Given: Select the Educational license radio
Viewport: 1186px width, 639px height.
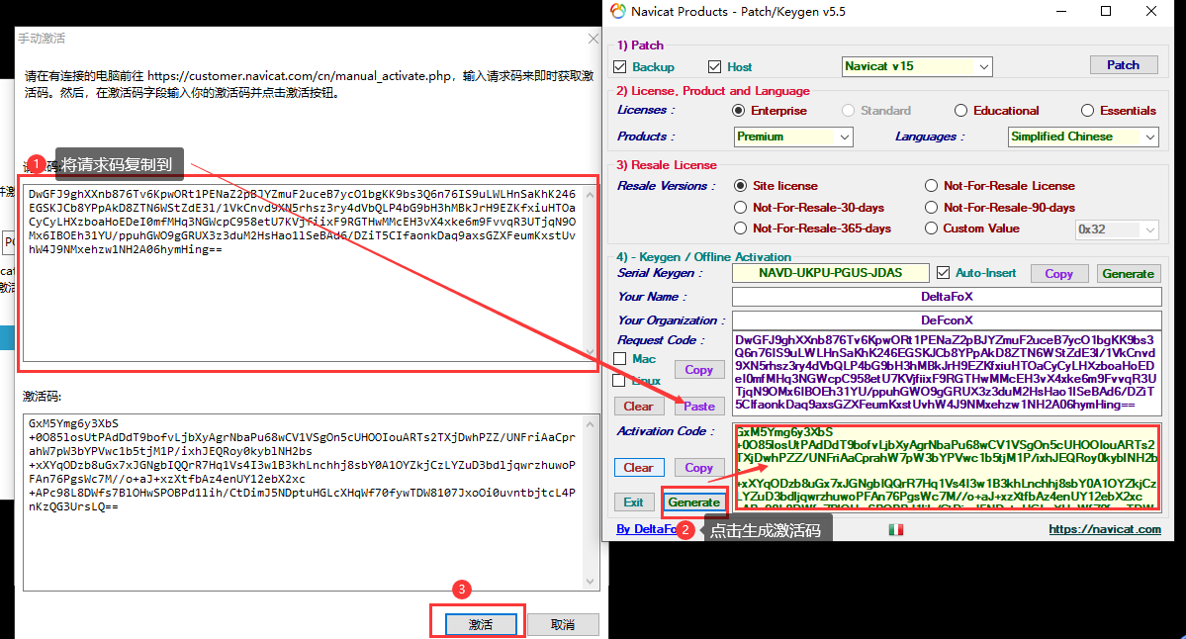Looking at the screenshot, I should [960, 111].
